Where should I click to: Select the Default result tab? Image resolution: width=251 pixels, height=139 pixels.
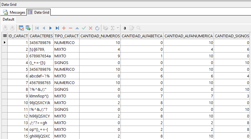[x=8, y=19]
